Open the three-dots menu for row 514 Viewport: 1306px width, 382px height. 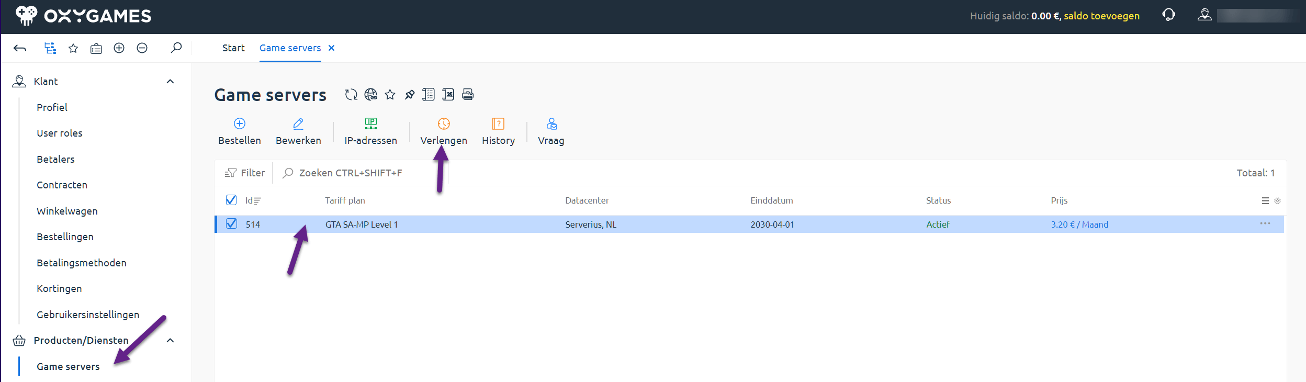[x=1265, y=224]
